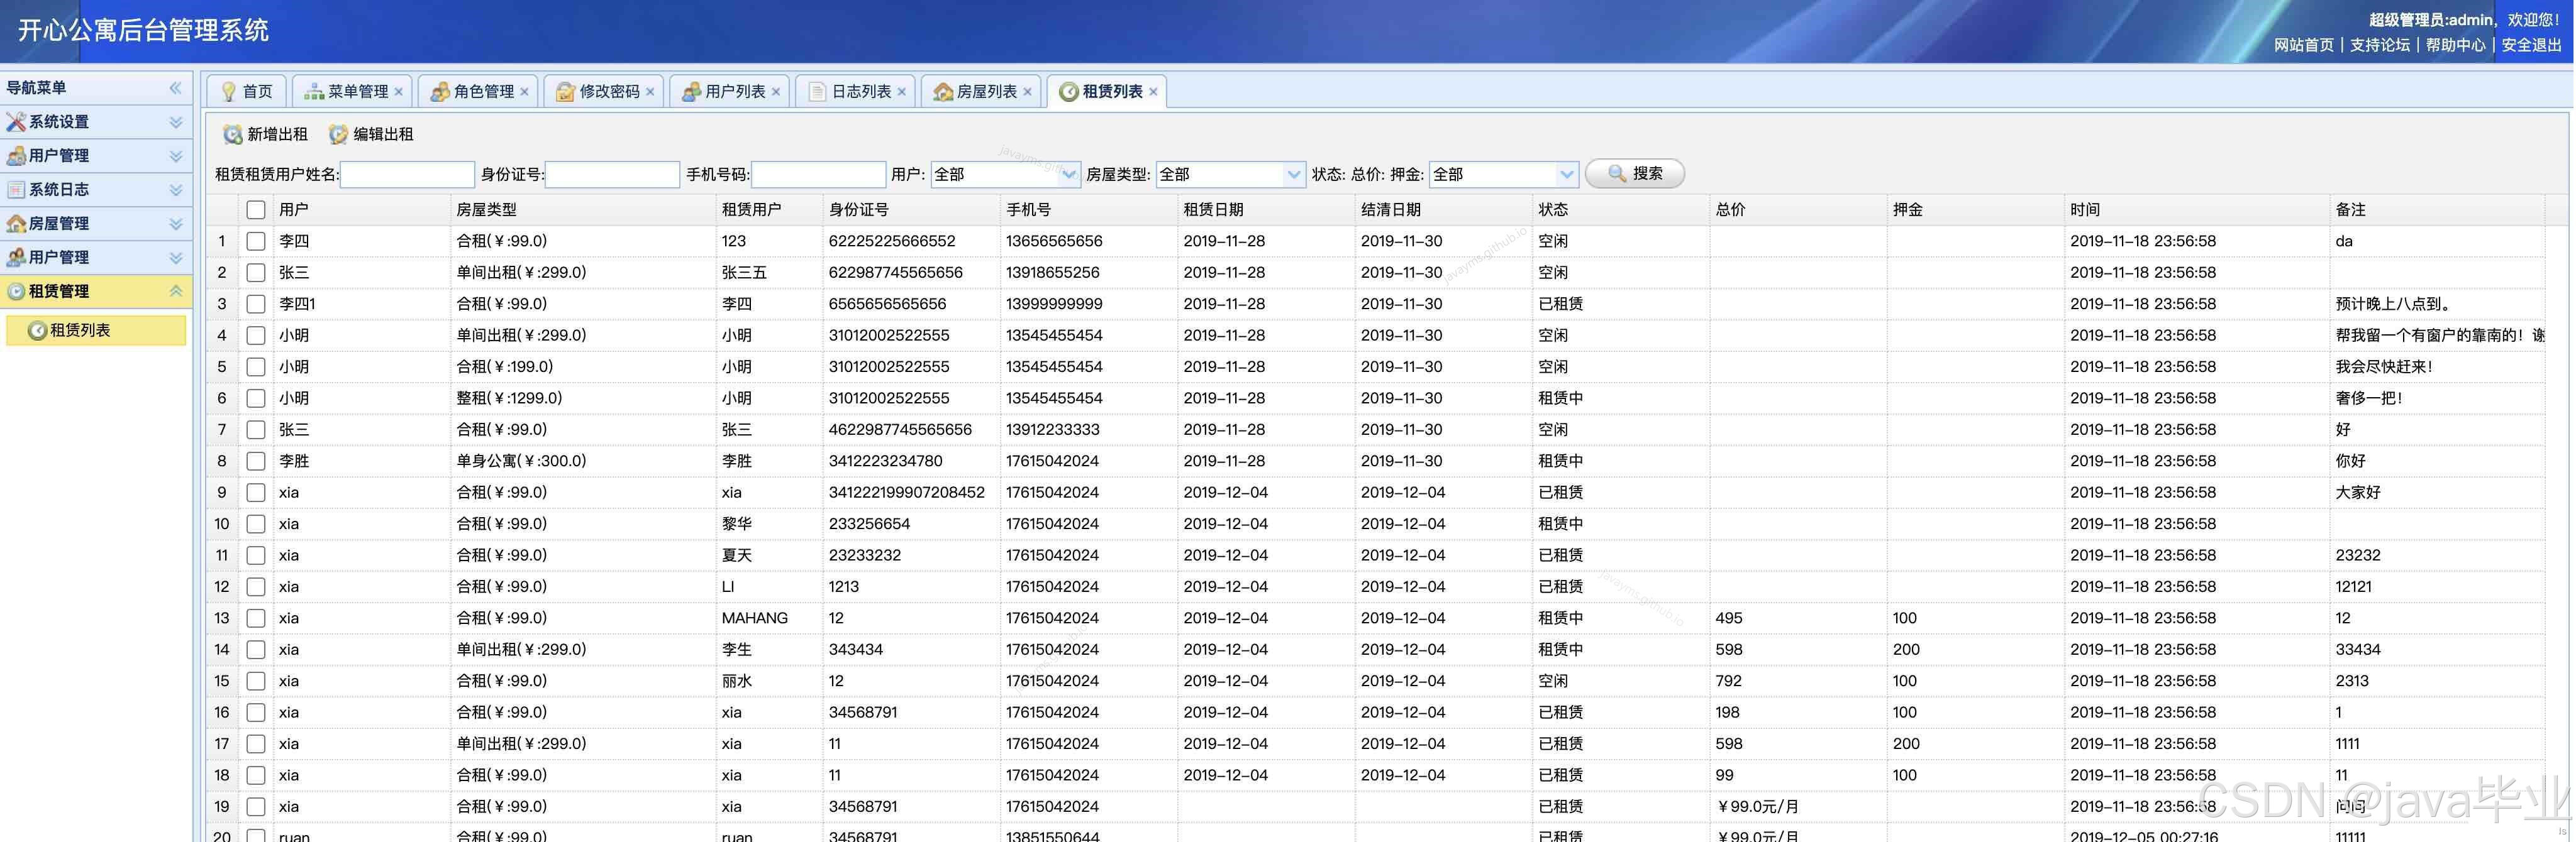Check the row 19 checkbox
Image resolution: width=2576 pixels, height=842 pixels.
coord(256,807)
